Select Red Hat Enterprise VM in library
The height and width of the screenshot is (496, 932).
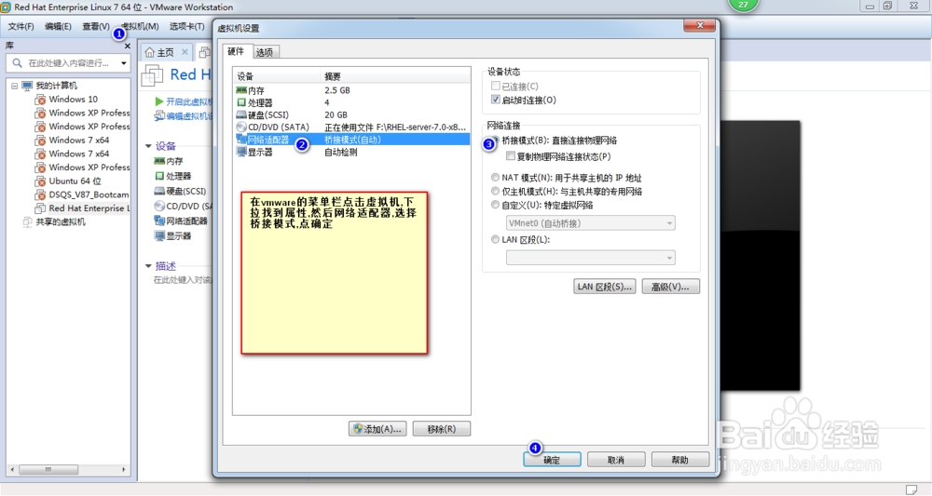tap(89, 208)
